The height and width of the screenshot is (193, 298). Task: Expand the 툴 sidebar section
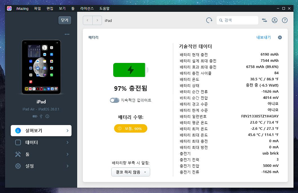(x=41, y=154)
